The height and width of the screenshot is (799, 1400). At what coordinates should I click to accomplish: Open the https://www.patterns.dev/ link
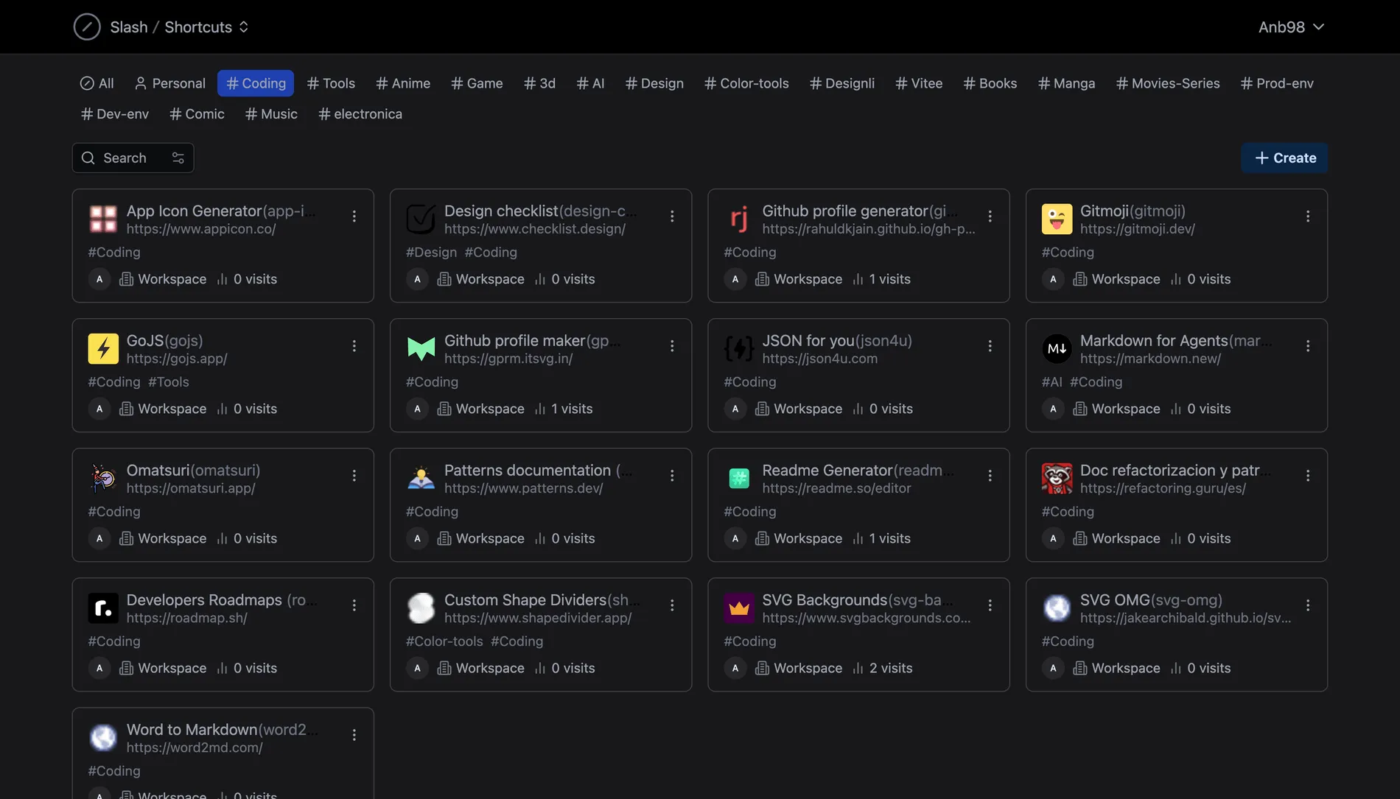click(524, 488)
